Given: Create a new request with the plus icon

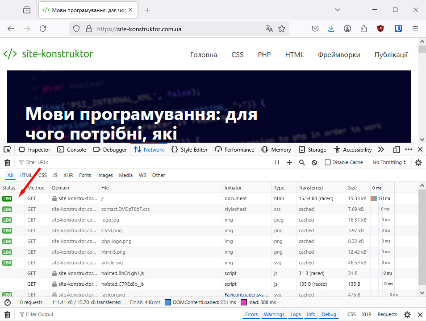Looking at the screenshot, I should 291,162.
